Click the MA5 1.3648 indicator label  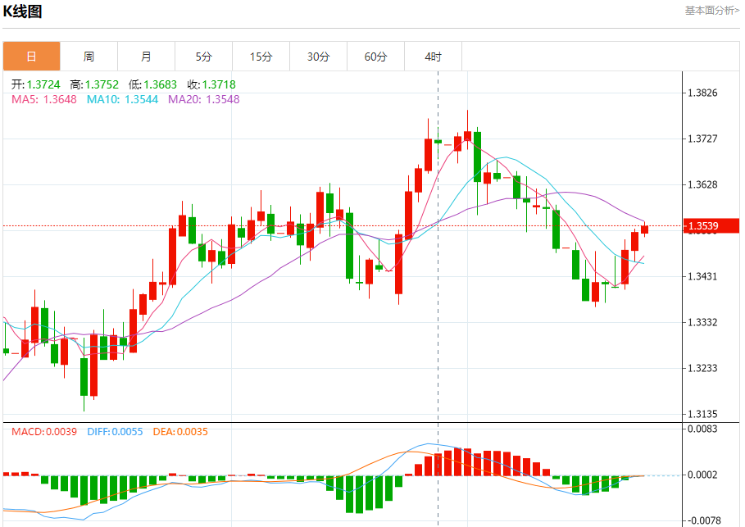pyautogui.click(x=44, y=99)
